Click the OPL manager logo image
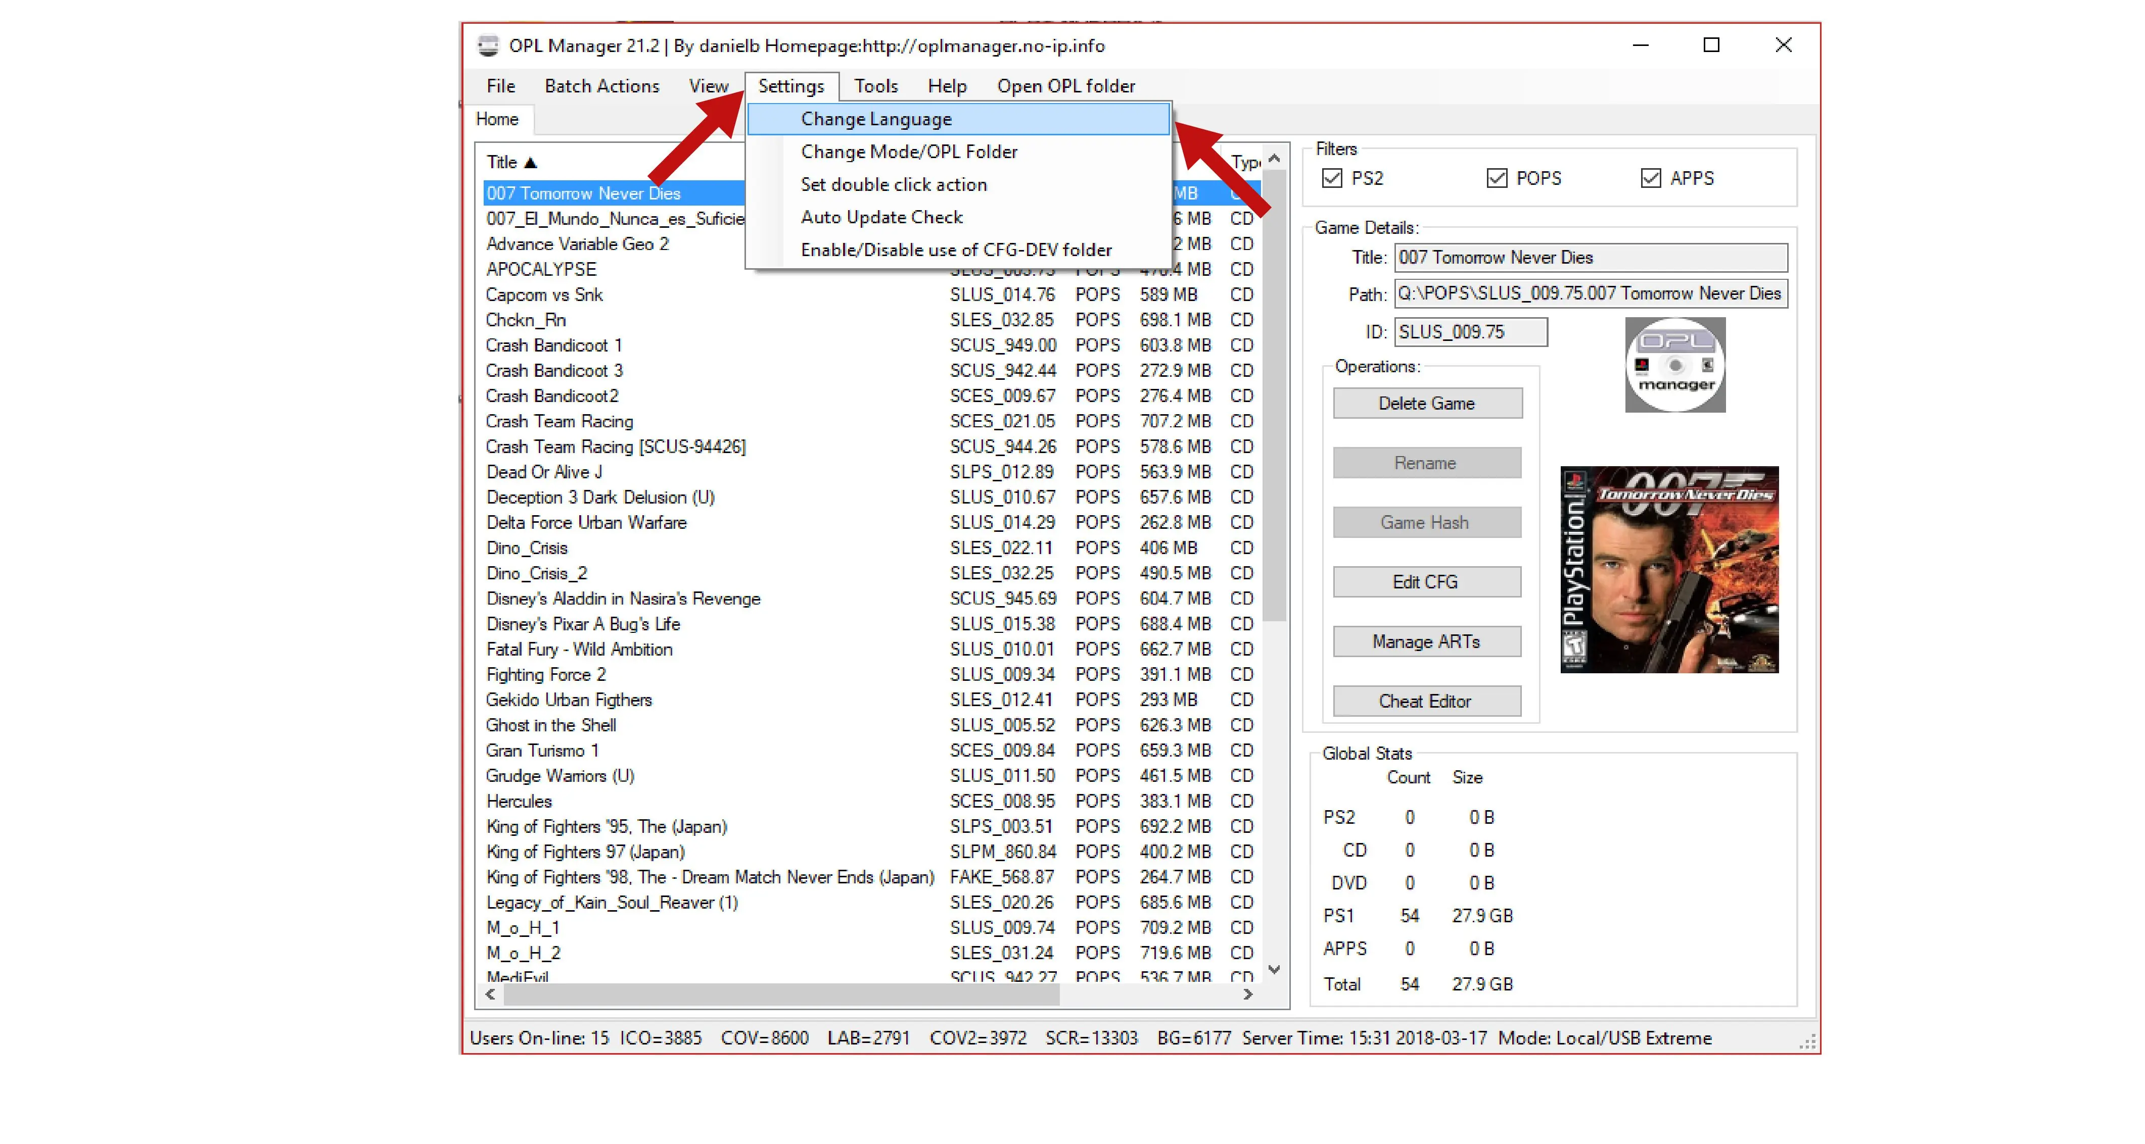This screenshot has width=2145, height=1144. pyautogui.click(x=1674, y=365)
